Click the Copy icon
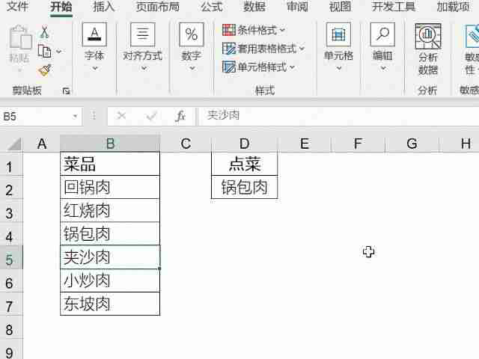The image size is (479, 359). point(44,51)
